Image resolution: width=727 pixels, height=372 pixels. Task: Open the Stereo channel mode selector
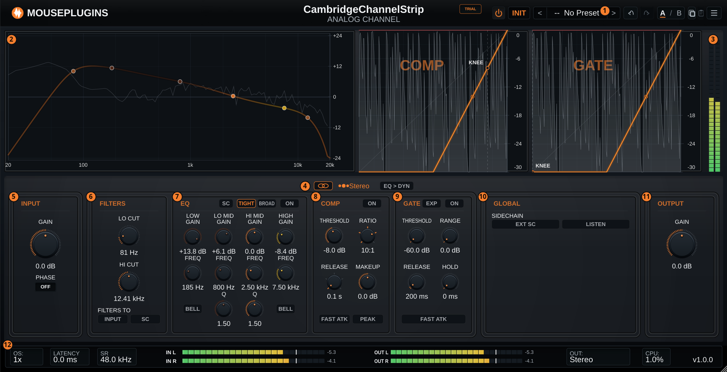point(354,186)
